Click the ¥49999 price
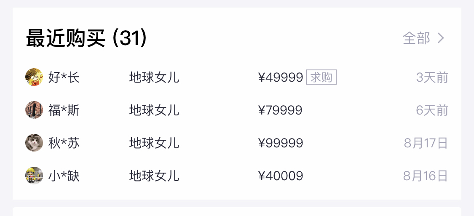Image resolution: width=474 pixels, height=216 pixels. pyautogui.click(x=281, y=77)
